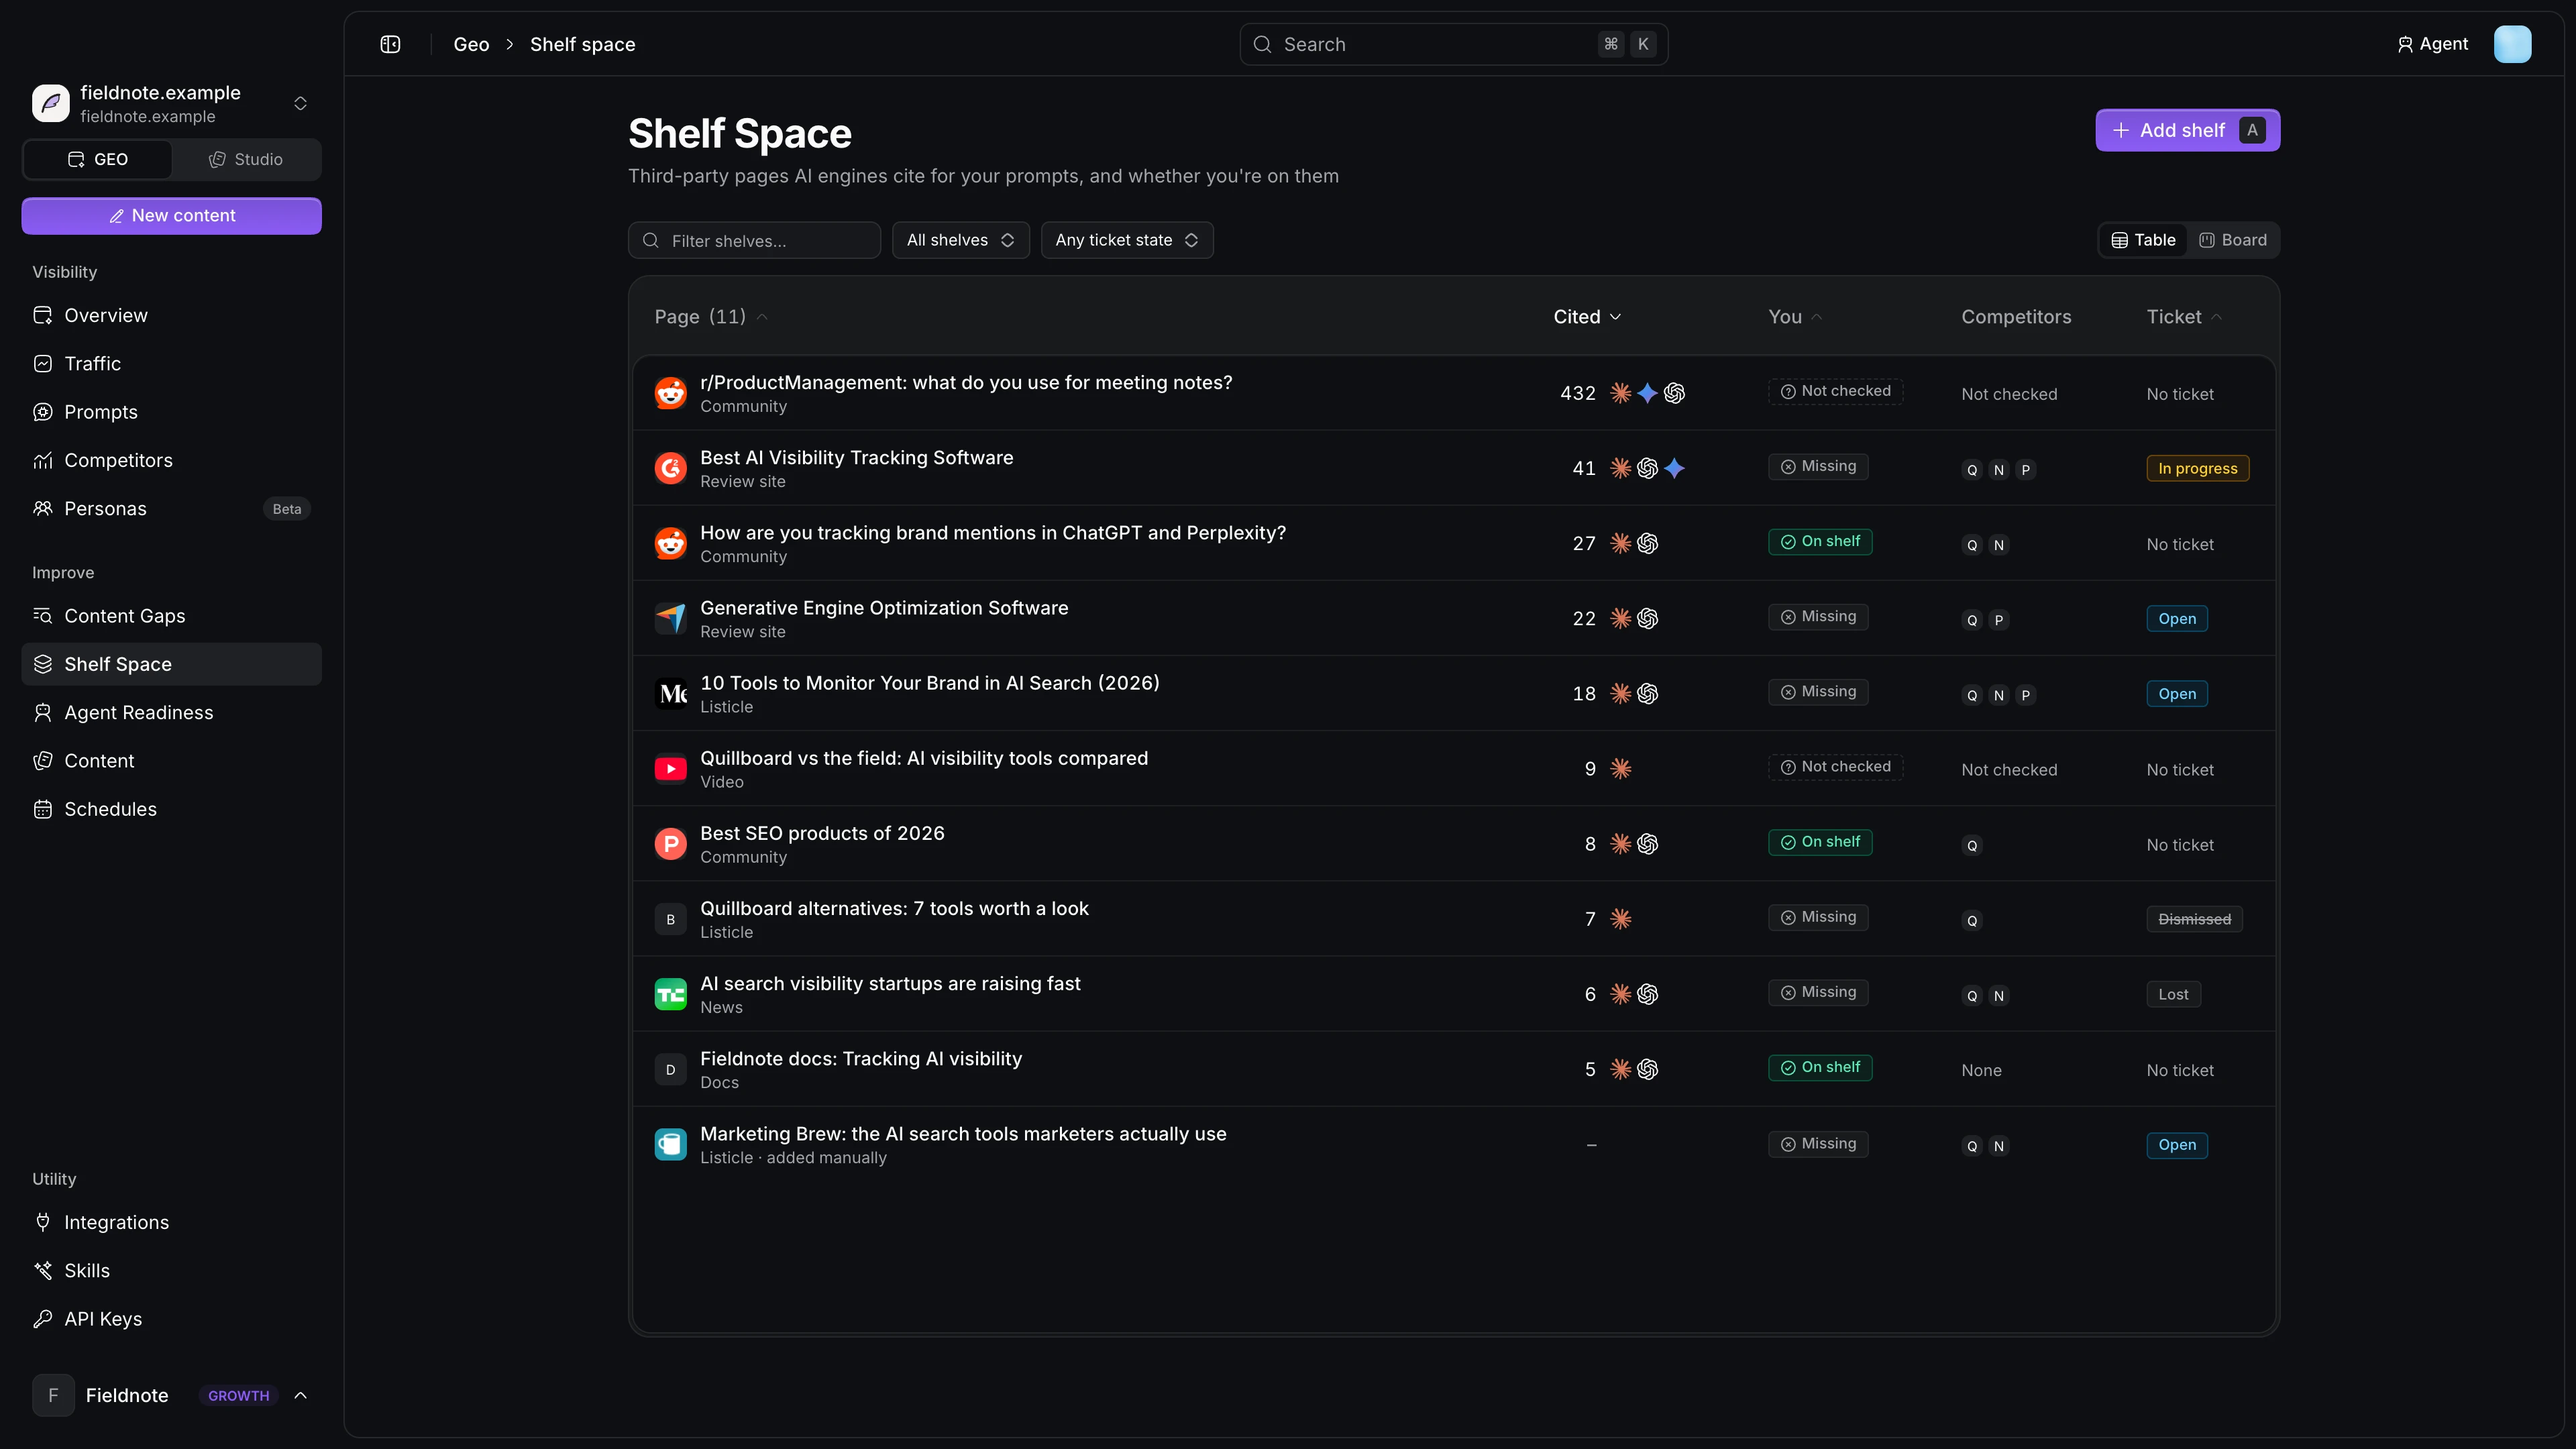Go to Traffic in the sidebar
This screenshot has height=1449, width=2576.
[x=171, y=364]
